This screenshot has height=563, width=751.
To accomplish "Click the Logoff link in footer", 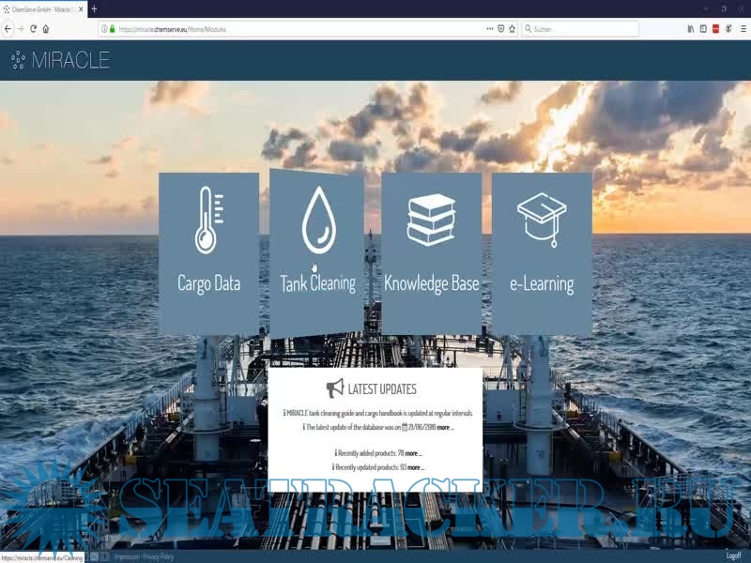I will (733, 556).
